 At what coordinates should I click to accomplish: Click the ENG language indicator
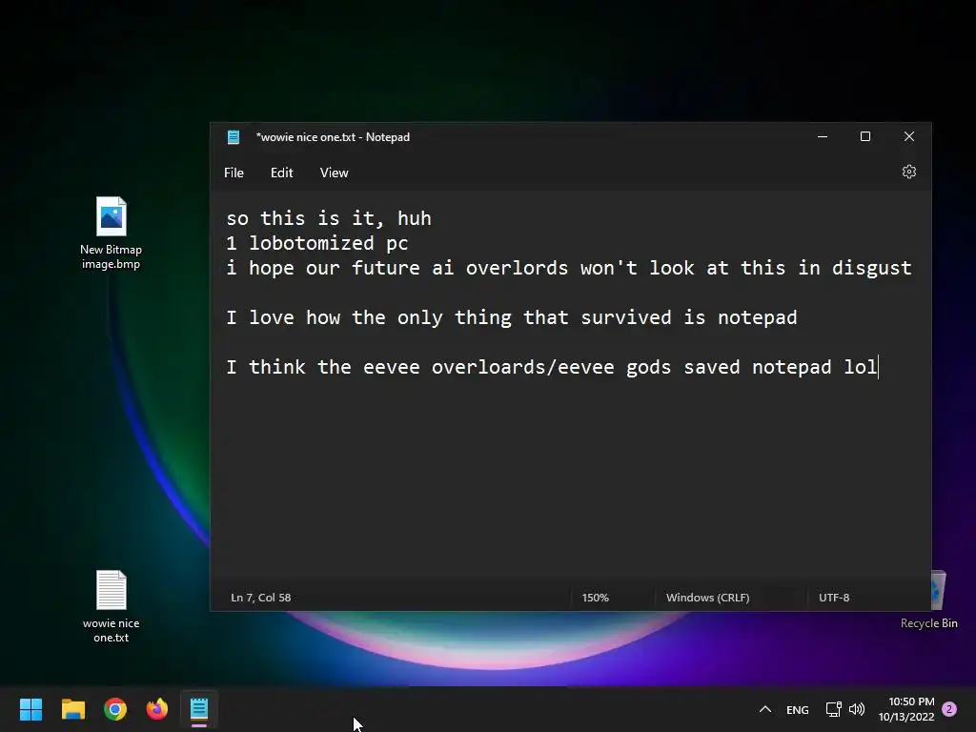point(798,709)
